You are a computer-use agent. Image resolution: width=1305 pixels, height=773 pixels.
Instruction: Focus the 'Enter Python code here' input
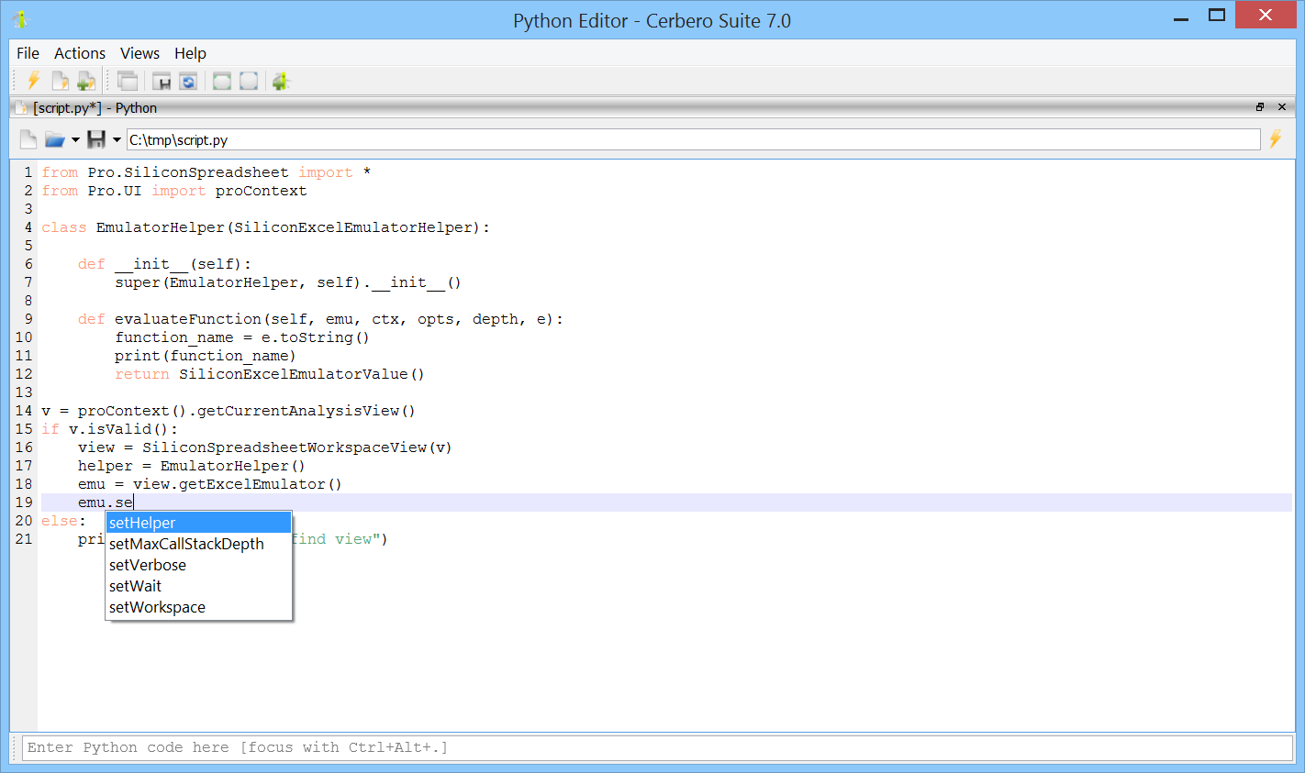point(656,747)
